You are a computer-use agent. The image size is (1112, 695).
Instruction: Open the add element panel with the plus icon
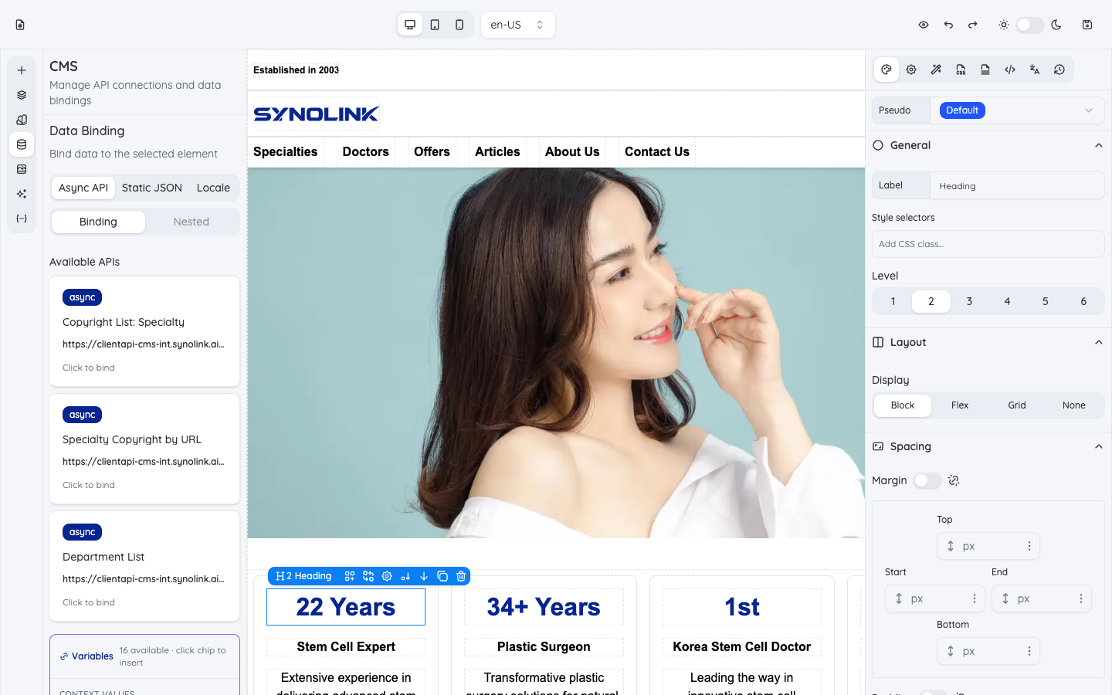tap(22, 70)
